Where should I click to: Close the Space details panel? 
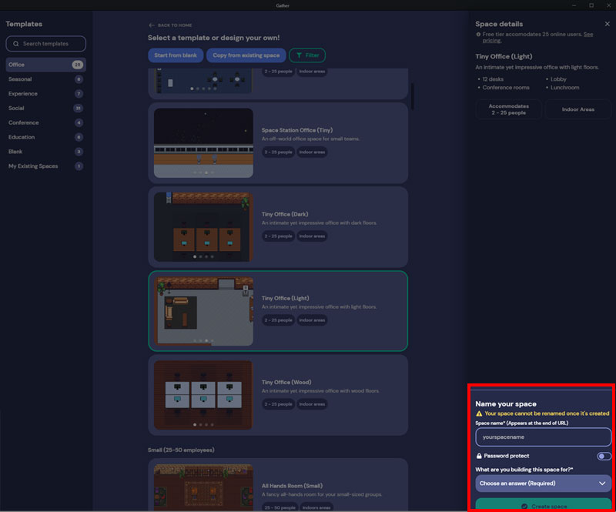tap(608, 24)
